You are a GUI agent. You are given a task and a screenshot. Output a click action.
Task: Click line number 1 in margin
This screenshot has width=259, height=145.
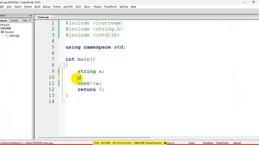pyautogui.click(x=53, y=23)
